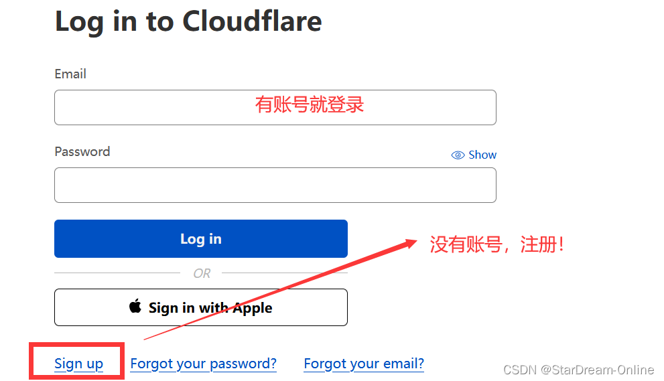The width and height of the screenshot is (664, 381).
Task: Open Forgot your password? link
Action: [x=203, y=364]
